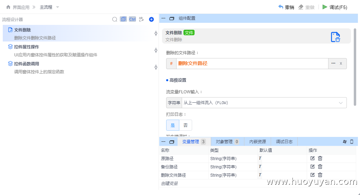Click the 控件属性操作 layers icon
The height and width of the screenshot is (195, 360).
(x=10, y=47)
